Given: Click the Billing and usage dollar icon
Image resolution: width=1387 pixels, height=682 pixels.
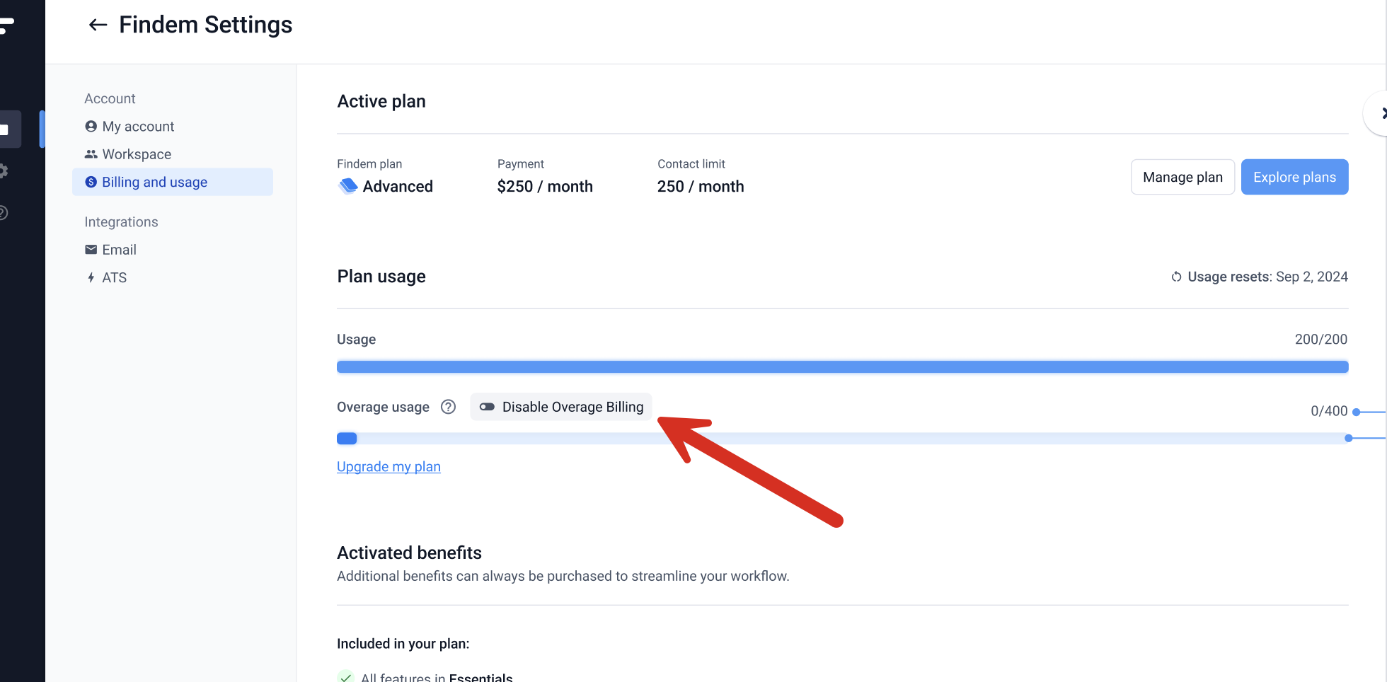Looking at the screenshot, I should point(91,182).
